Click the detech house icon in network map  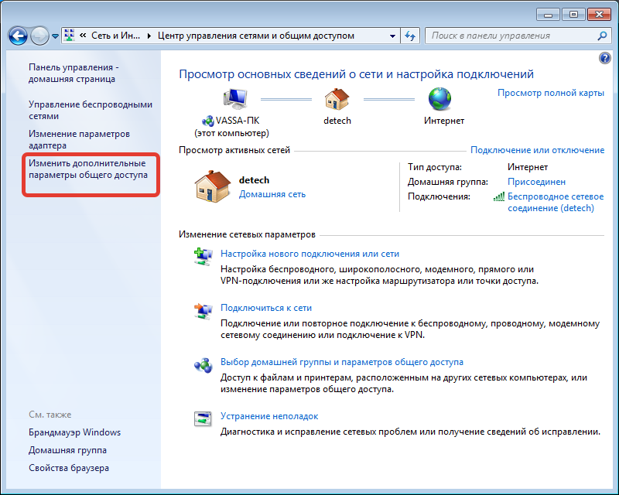[337, 99]
